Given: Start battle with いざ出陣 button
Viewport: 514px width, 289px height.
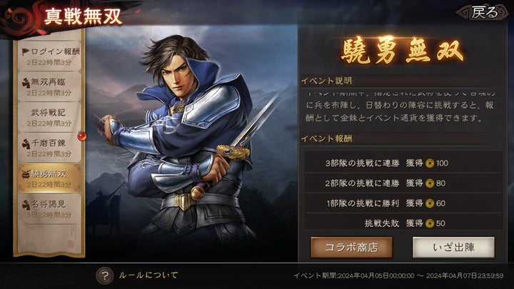Looking at the screenshot, I should coord(453,248).
